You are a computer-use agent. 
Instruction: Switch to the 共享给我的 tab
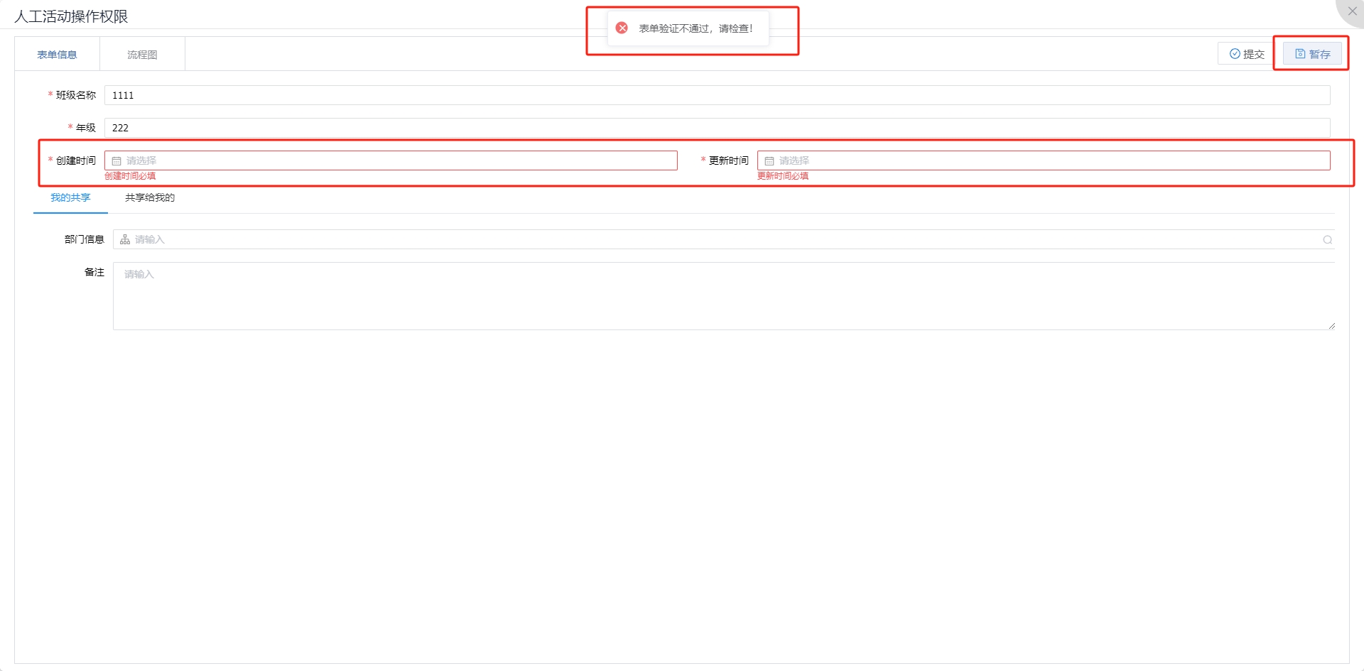click(x=150, y=198)
